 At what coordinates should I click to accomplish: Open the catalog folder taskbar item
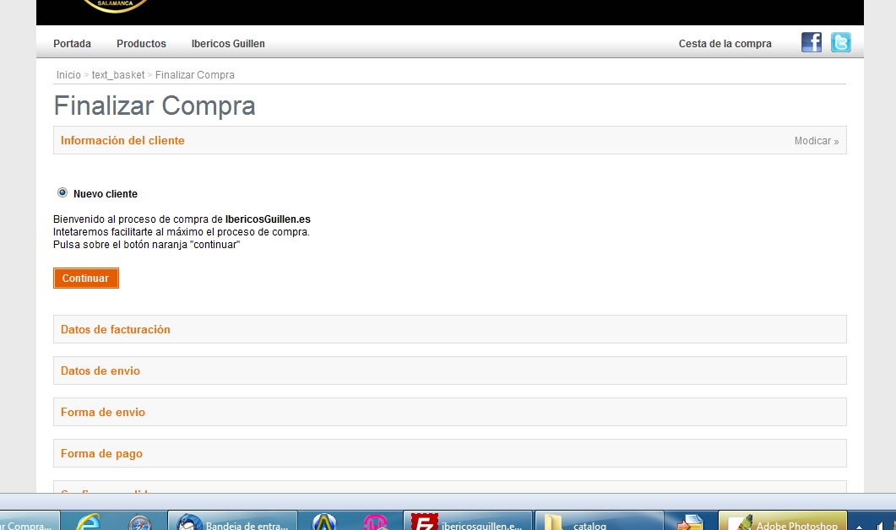coord(600,522)
